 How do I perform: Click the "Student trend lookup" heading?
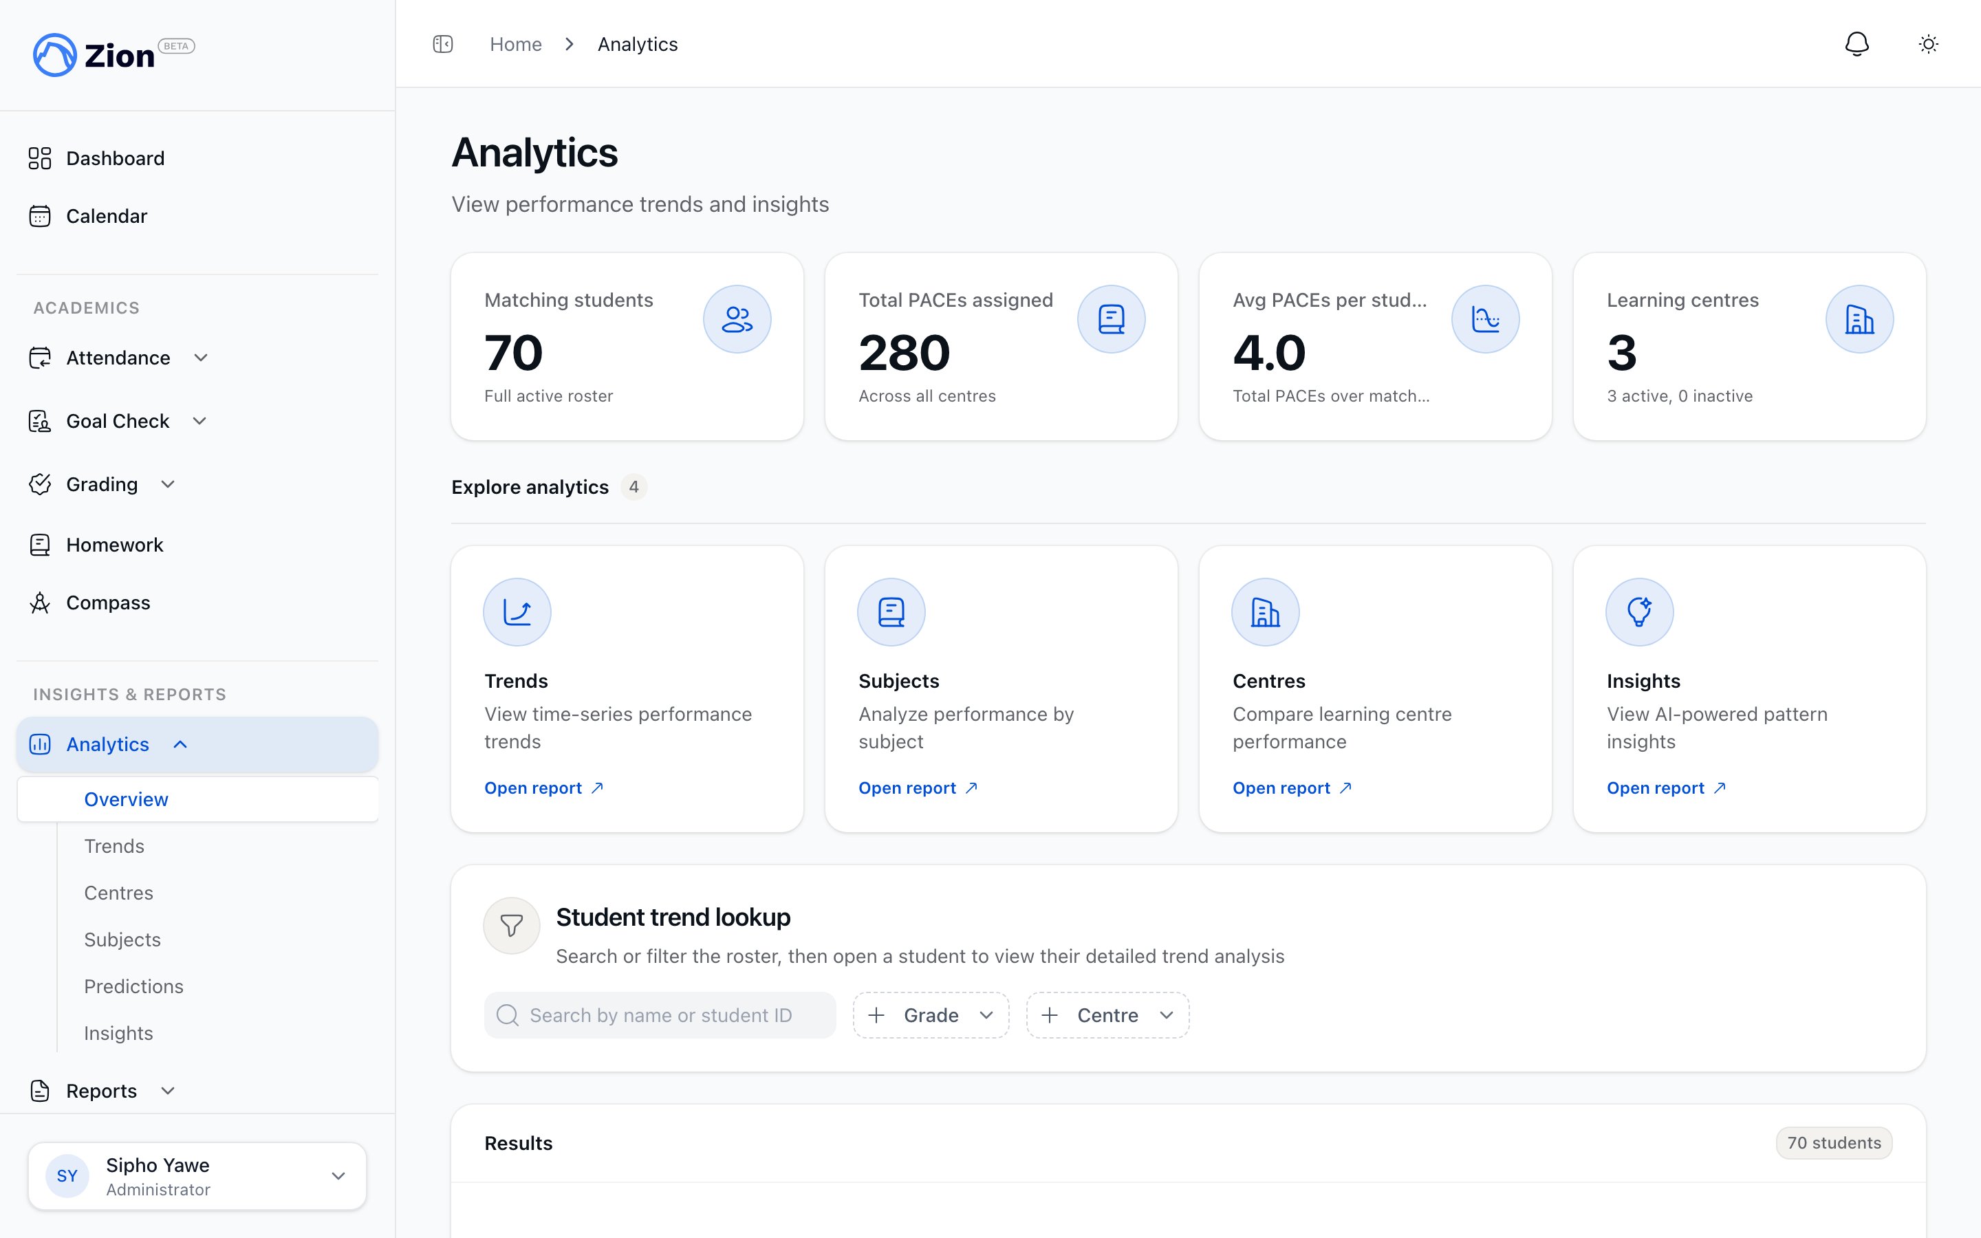[x=673, y=917]
